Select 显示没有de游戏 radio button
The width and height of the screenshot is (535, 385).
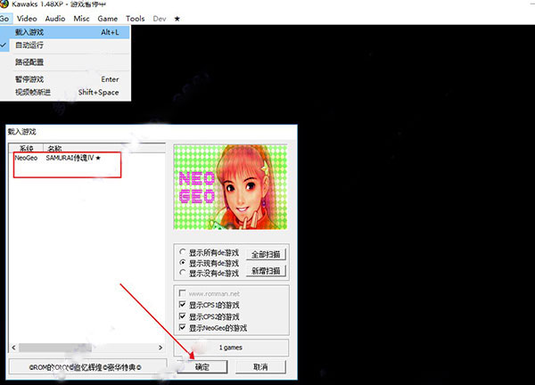click(x=183, y=273)
